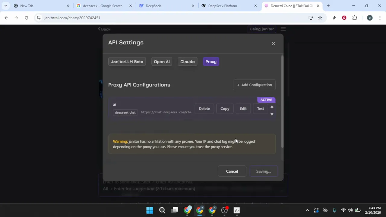Open the Windows Start menu

[x=150, y=210]
